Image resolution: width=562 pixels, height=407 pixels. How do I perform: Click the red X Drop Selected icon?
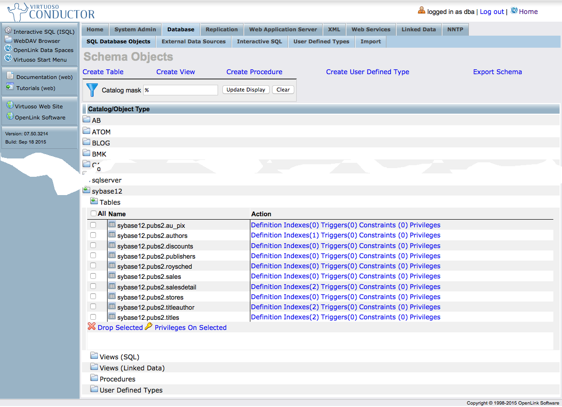[x=92, y=327]
